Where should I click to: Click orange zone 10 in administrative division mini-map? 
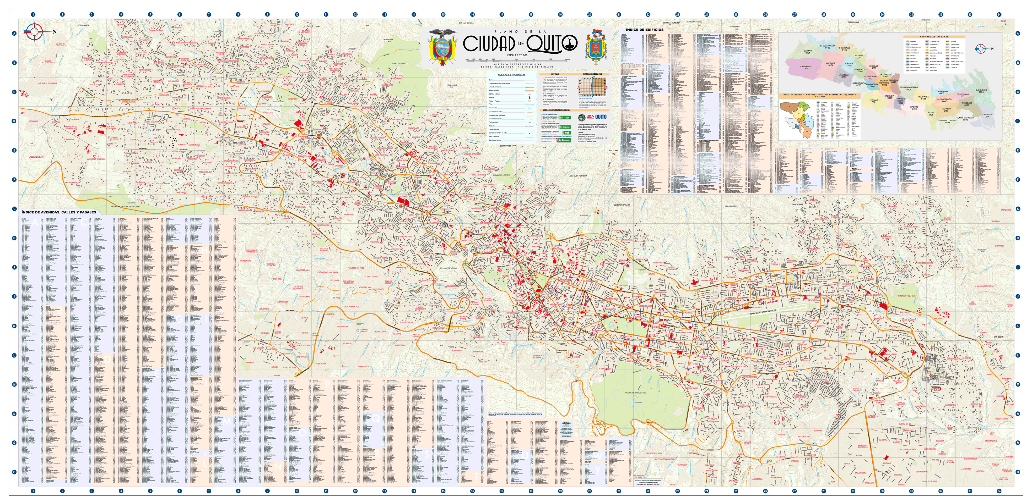pyautogui.click(x=807, y=131)
